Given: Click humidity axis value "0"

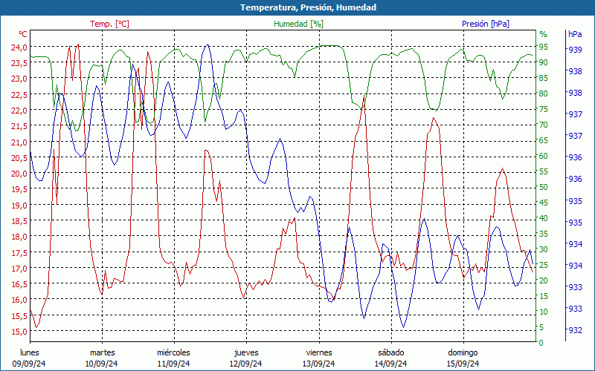Looking at the screenshot, I should click(x=541, y=343).
